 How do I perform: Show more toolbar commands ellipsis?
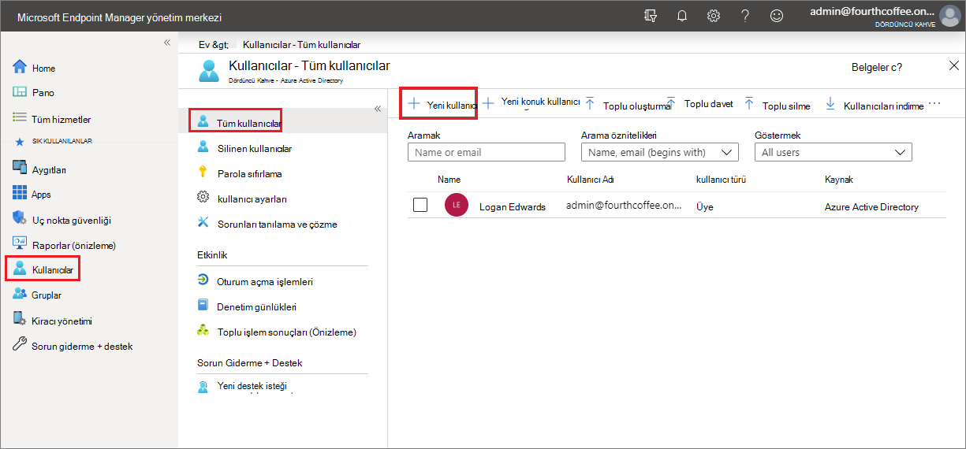[935, 103]
